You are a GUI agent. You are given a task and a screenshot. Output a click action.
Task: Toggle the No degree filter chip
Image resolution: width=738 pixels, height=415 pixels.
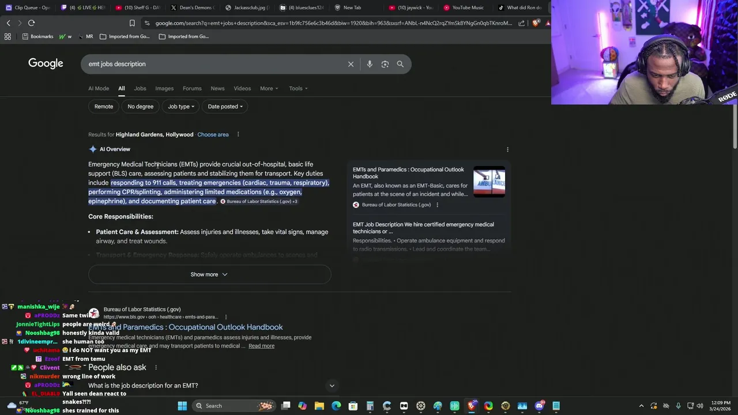pos(140,107)
